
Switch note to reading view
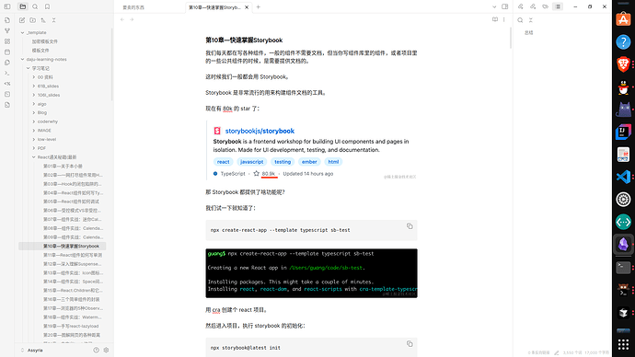(495, 19)
